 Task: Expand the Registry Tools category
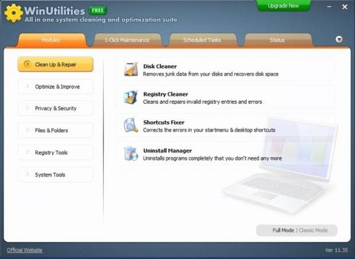click(55, 152)
